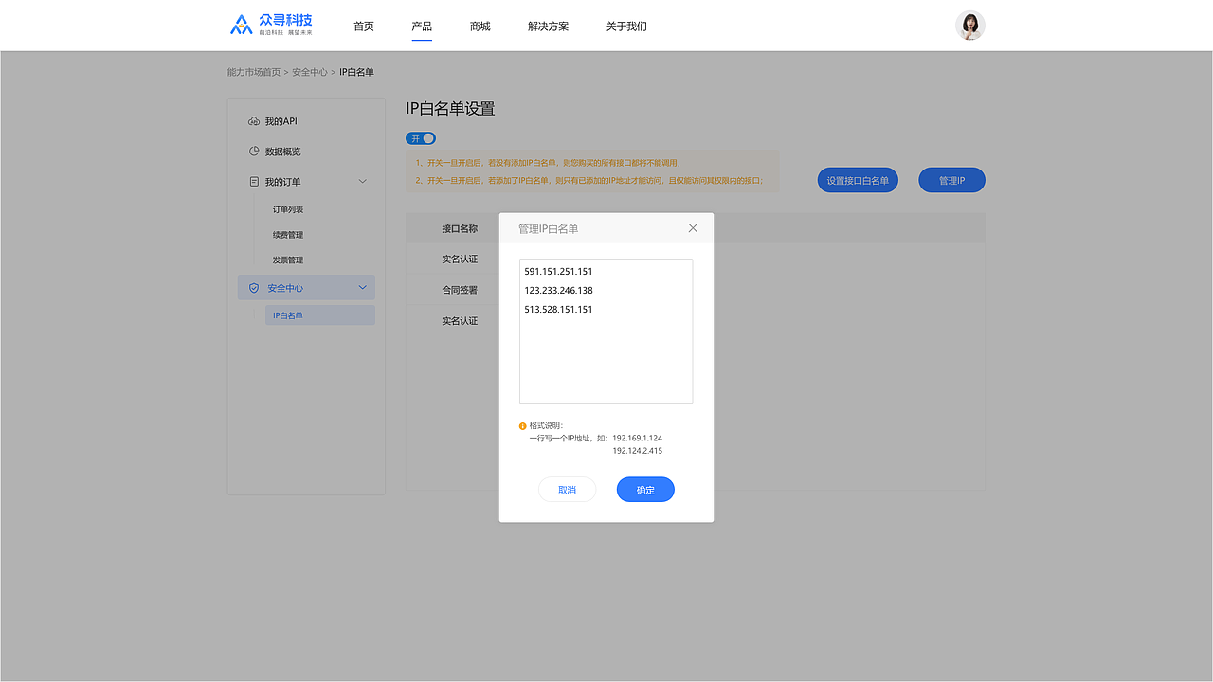Collapse the 我的订单 section chevron
Image resolution: width=1213 pixels, height=682 pixels.
[362, 181]
